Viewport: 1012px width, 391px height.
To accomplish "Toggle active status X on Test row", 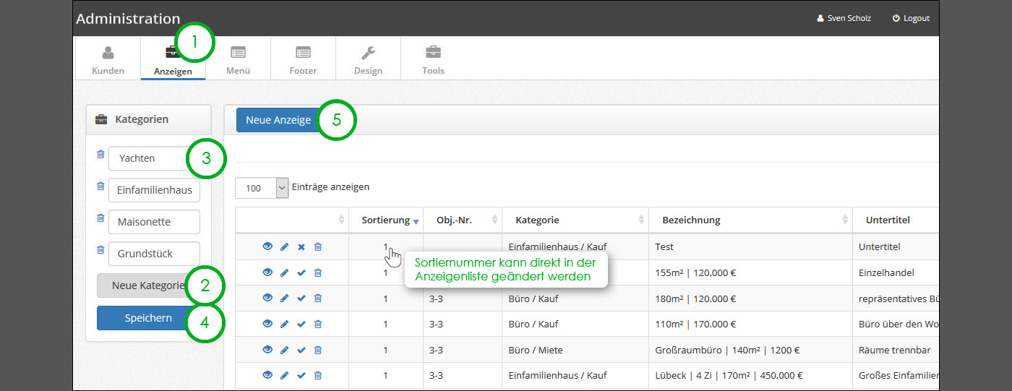I will [301, 247].
